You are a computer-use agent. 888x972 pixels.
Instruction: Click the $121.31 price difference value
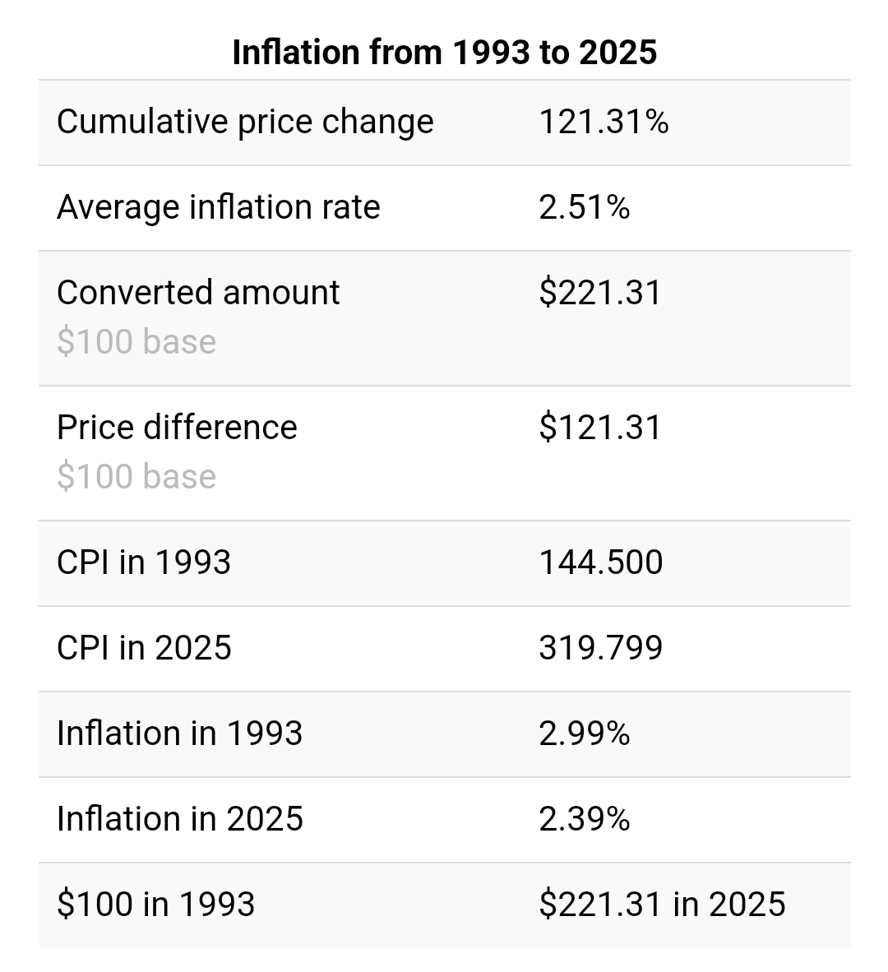[x=599, y=428]
